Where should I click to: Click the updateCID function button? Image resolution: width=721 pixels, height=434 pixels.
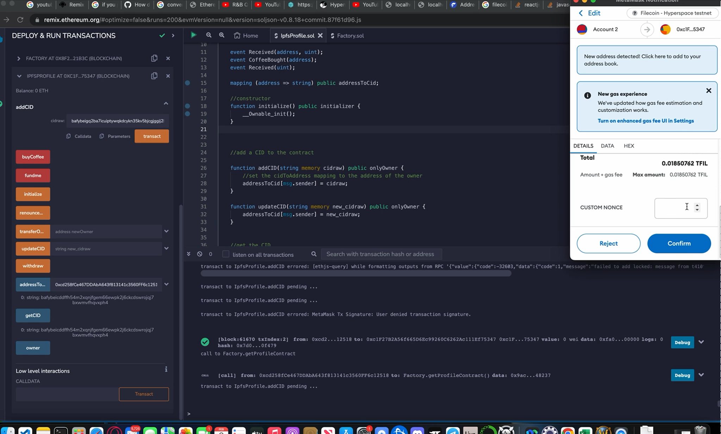pyautogui.click(x=33, y=249)
